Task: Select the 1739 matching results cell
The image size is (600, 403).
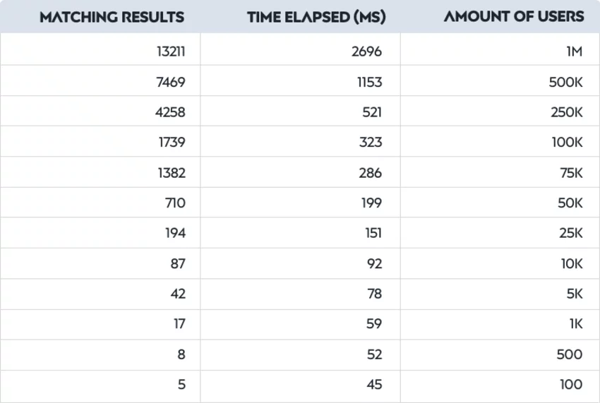Action: pos(100,141)
